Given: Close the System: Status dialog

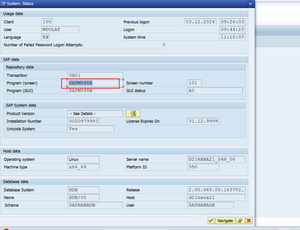Looking at the screenshot, I should click(x=250, y=4).
